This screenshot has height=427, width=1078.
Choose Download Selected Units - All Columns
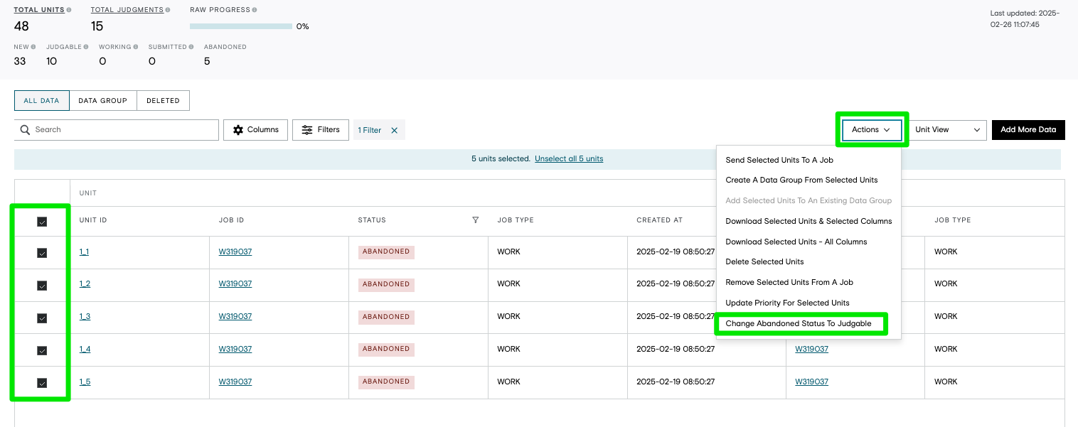click(x=808, y=242)
